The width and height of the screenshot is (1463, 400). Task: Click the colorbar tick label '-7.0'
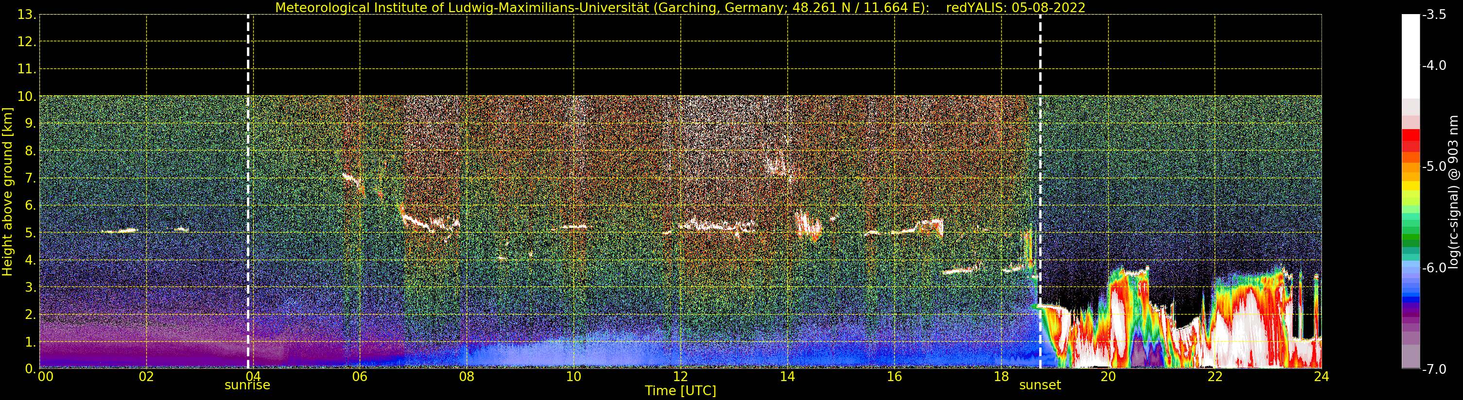pyautogui.click(x=1434, y=369)
